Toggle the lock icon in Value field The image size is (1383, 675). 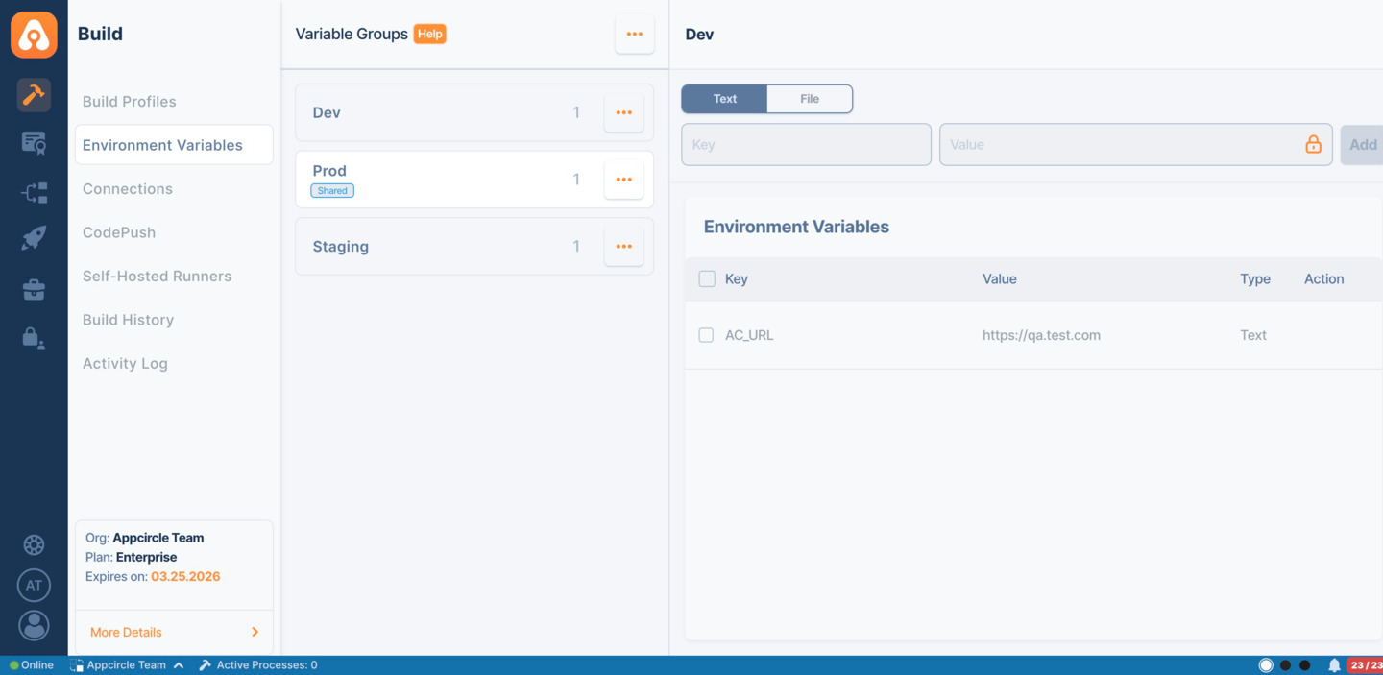coord(1313,144)
